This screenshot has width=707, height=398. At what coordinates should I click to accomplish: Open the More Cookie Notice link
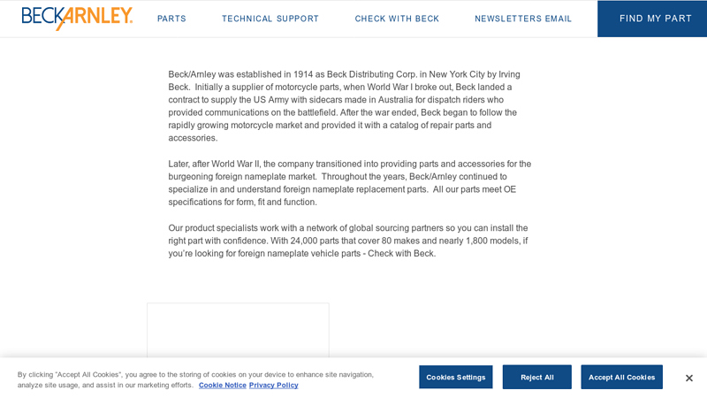pos(222,385)
